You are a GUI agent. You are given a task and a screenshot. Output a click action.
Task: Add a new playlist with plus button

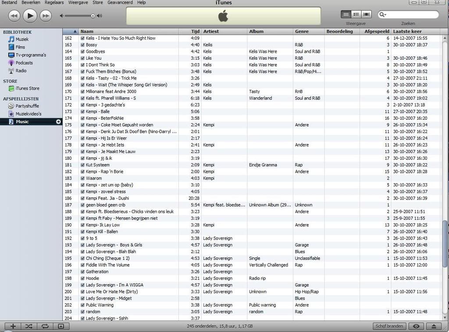tap(13, 326)
